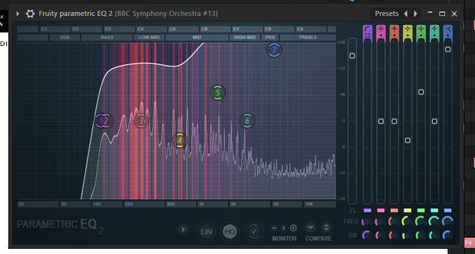The width and height of the screenshot is (475, 254).
Task: Click band 2 pink BW knob
Action: tap(381, 236)
